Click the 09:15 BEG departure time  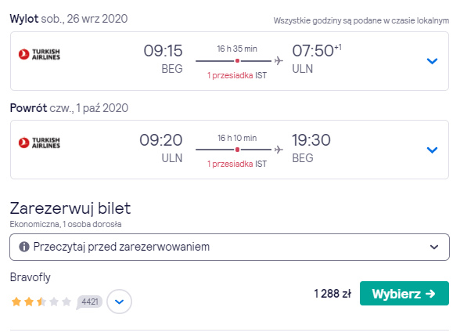tap(163, 59)
